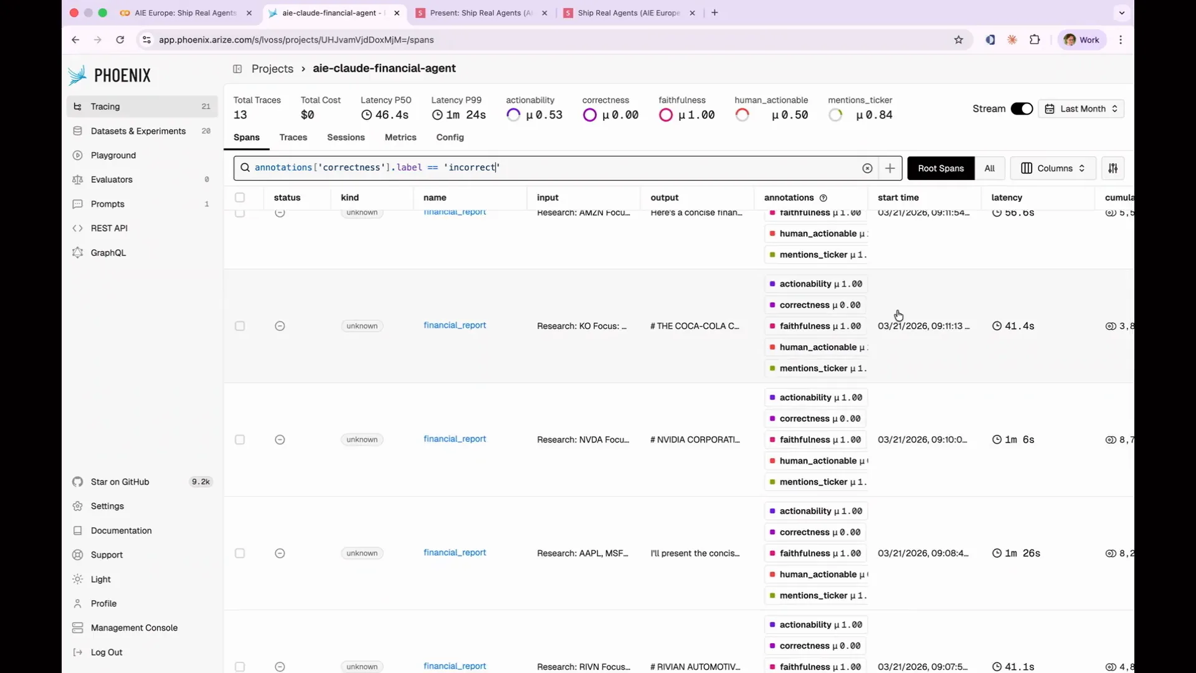Switch to the Config tab

[450, 137]
